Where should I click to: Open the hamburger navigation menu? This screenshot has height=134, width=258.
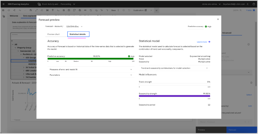tap(4, 4)
